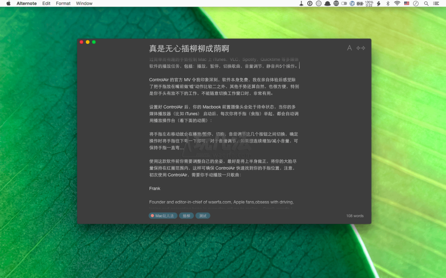
Task: Open the Bluetooth menu
Action: [x=388, y=3]
